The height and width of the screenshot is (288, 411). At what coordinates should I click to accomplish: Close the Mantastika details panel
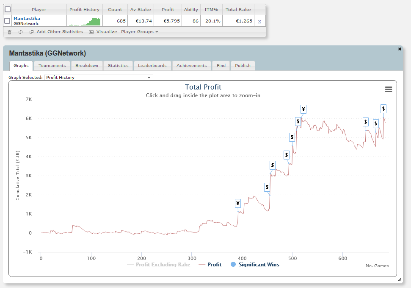[x=400, y=49]
